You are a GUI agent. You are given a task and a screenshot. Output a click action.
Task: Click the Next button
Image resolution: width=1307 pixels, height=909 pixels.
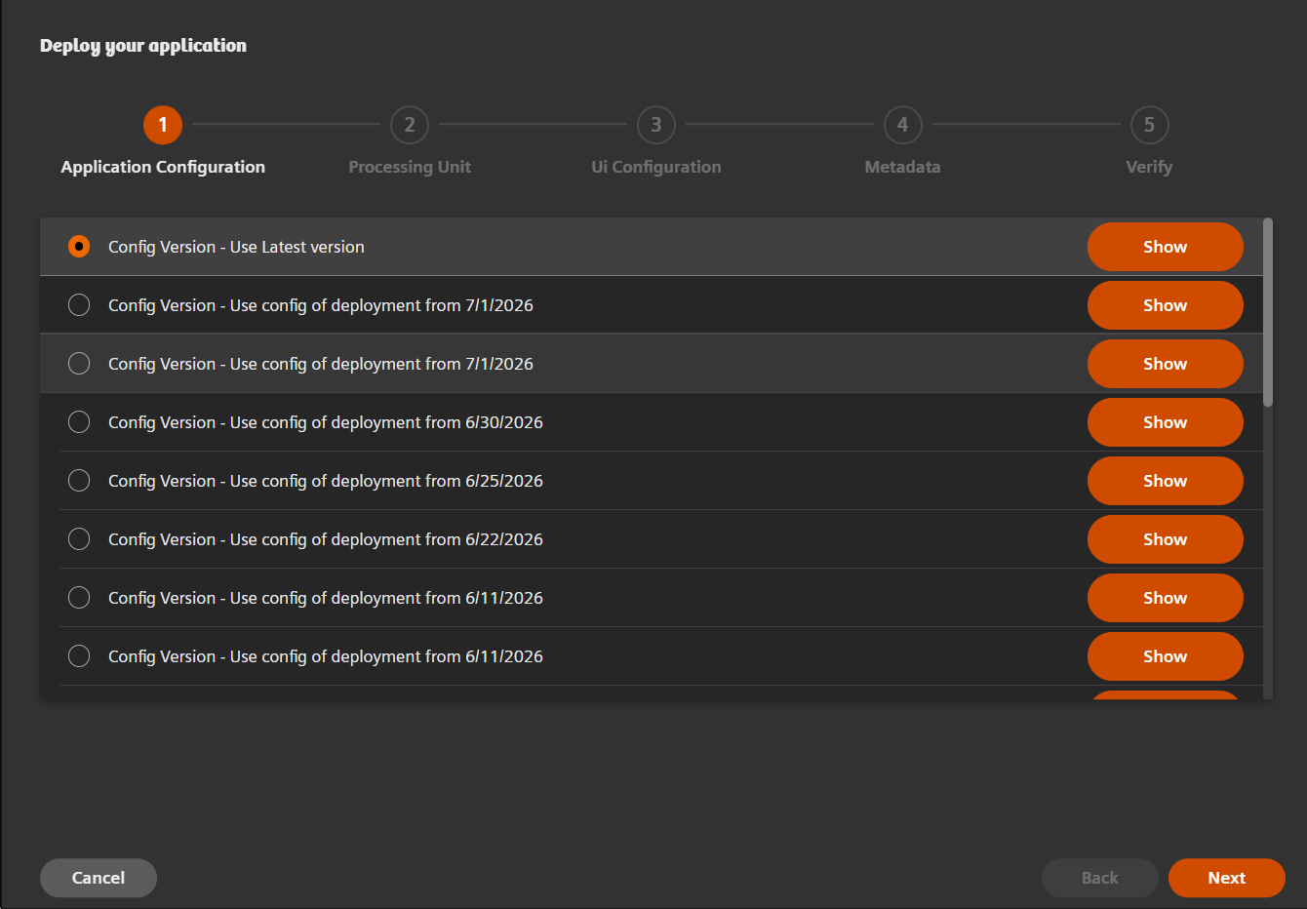point(1226,878)
